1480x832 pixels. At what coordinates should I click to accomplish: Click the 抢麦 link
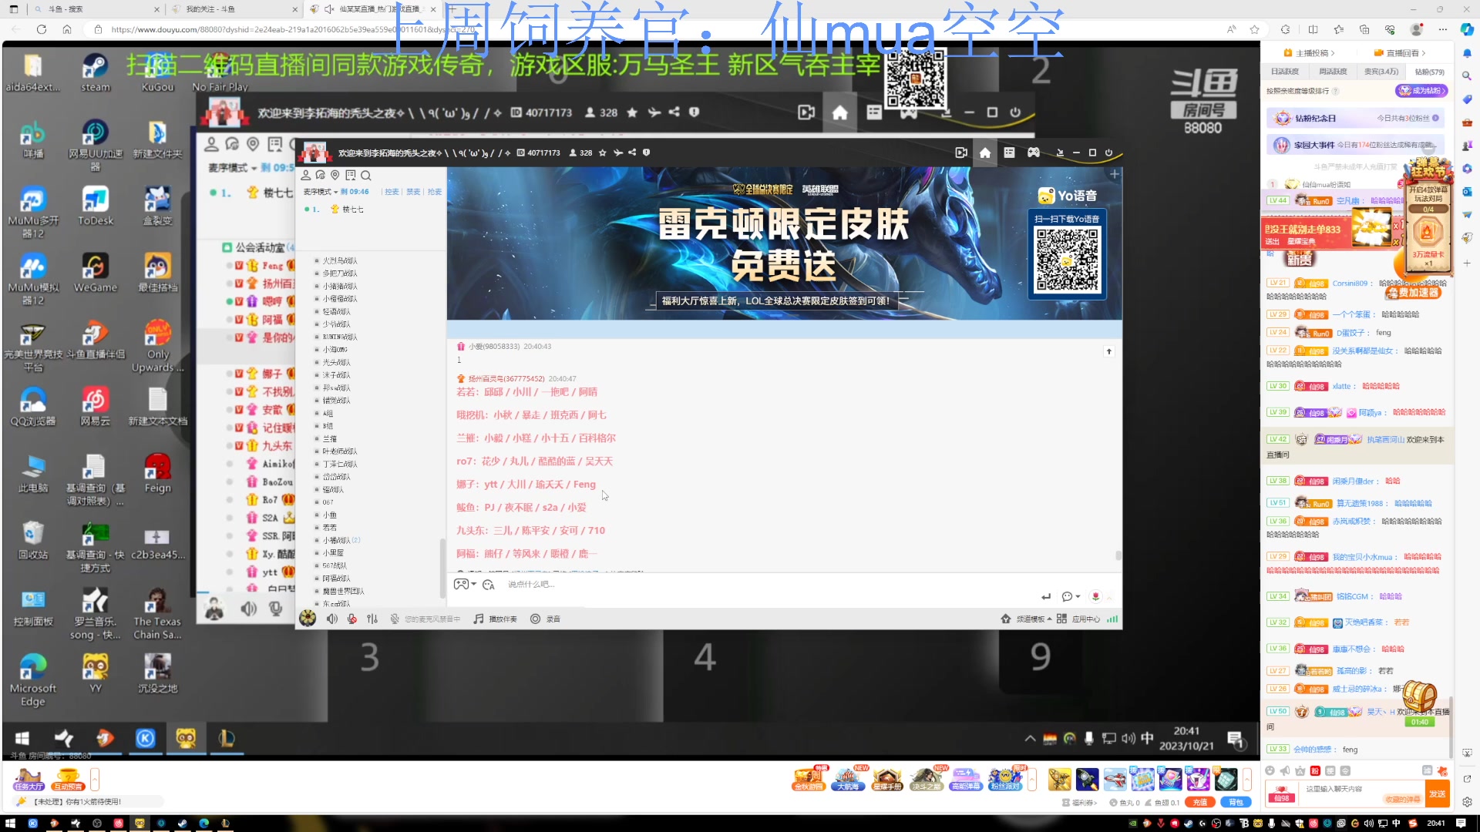point(435,192)
